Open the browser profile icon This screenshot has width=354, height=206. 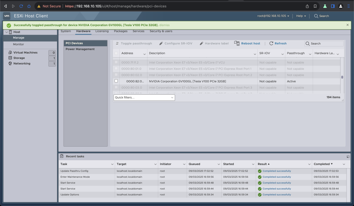coord(341,6)
